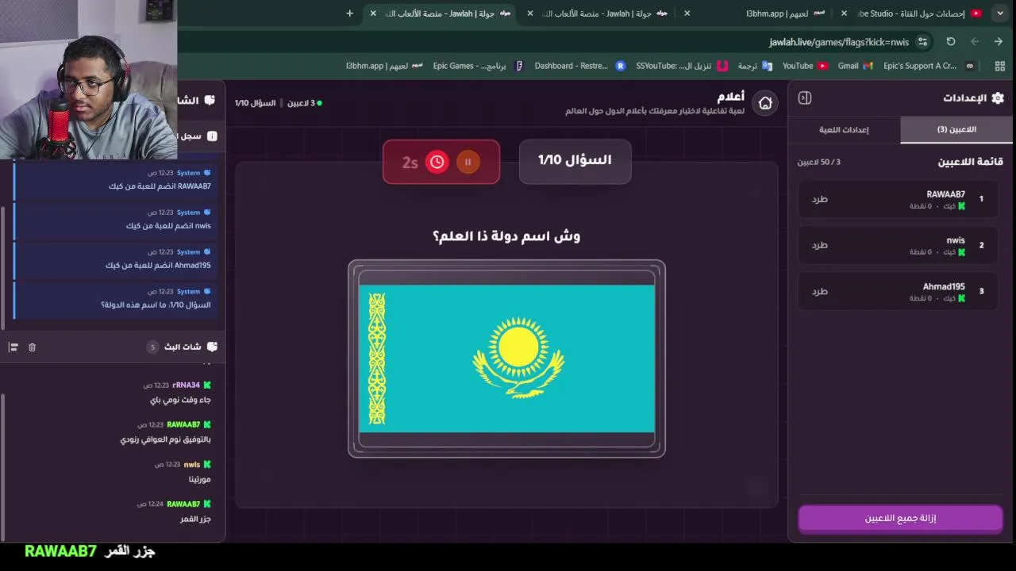Pause the question timer
Viewport: 1016px width, 571px height.
468,162
